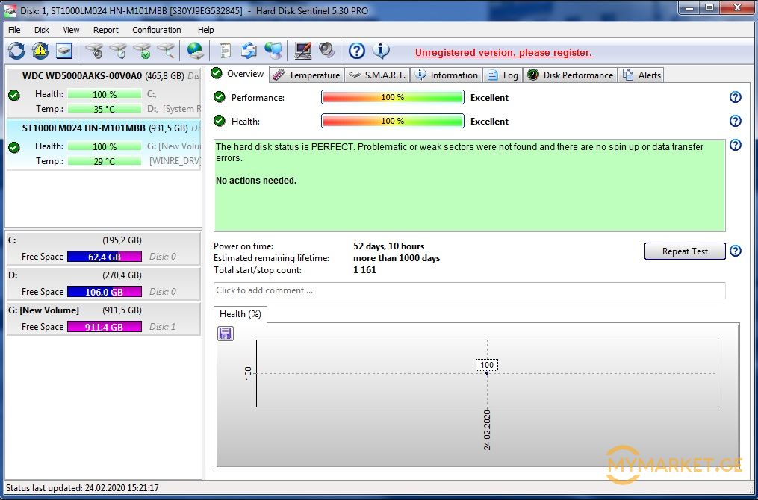Click the Repeat Test button

tap(685, 251)
